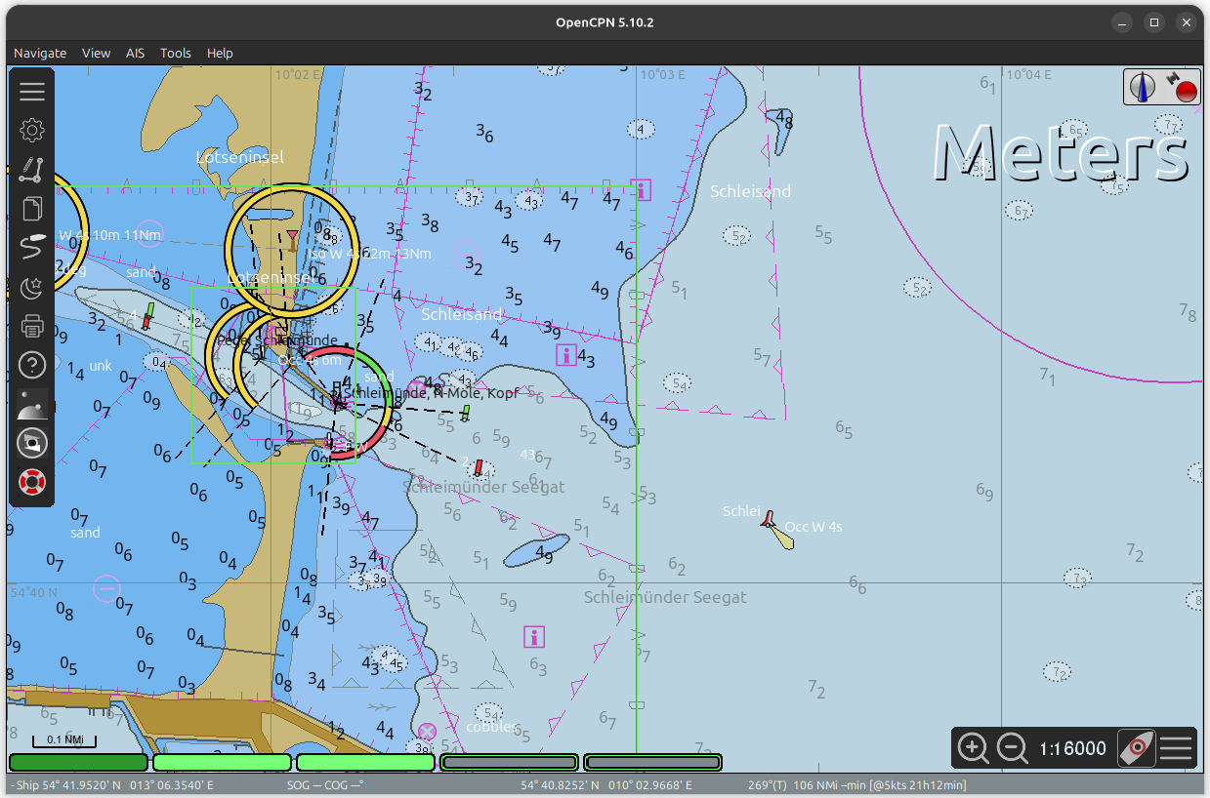
Task: Open the Options gear icon
Action: [32, 130]
